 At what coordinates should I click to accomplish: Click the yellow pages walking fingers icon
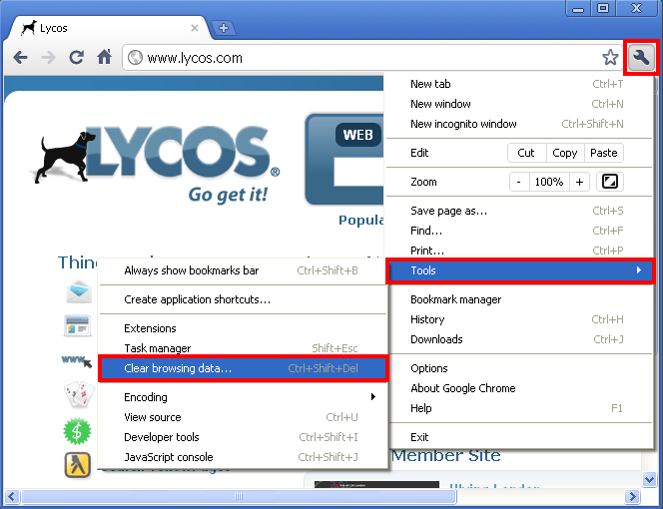coord(77,465)
